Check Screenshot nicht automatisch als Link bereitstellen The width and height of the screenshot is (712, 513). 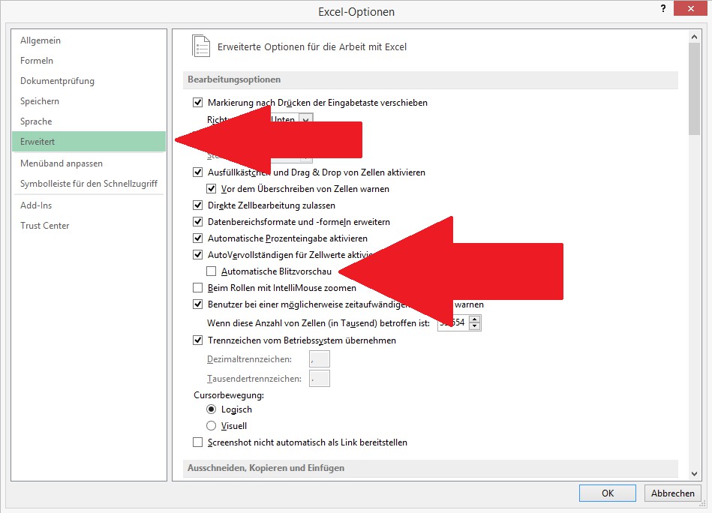click(x=198, y=442)
